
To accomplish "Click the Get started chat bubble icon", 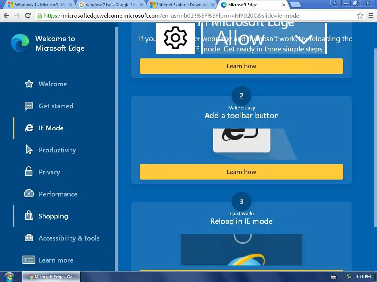I will click(x=29, y=106).
